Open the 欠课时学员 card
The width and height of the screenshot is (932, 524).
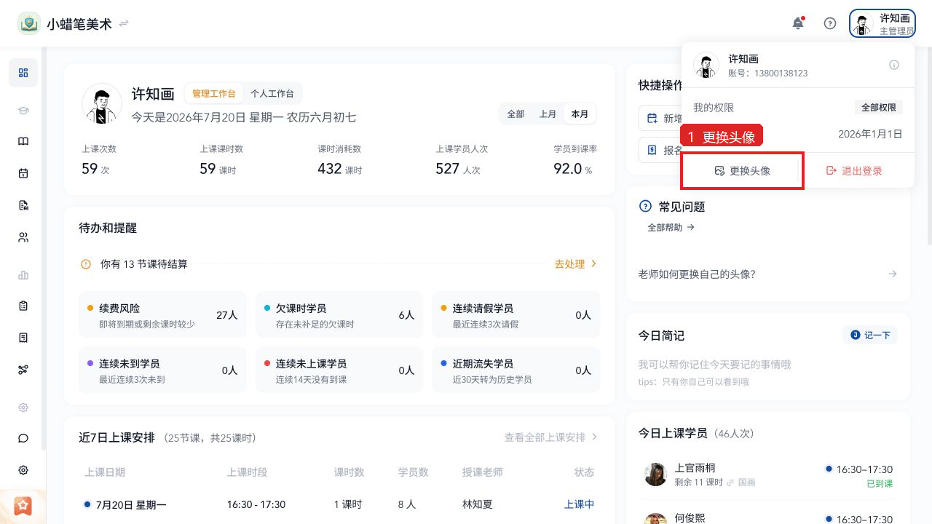339,315
